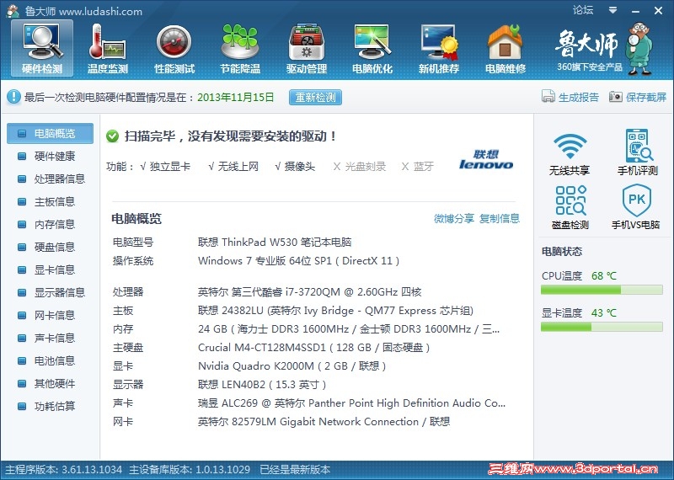Click the 43 ℃ GPU temperature value
Viewport: 674px width, 480px height.
(604, 312)
